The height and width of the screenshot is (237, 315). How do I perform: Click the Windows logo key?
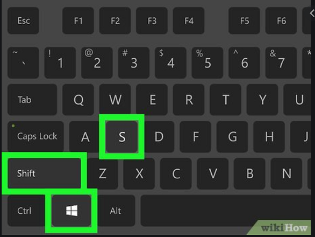(x=71, y=211)
